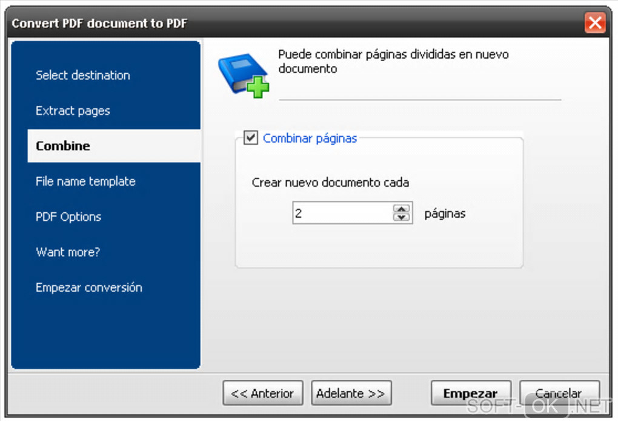Decrease page count with down arrow

click(x=401, y=217)
